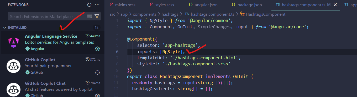Open Extensions views and more actions menu
357x97 pixels.
[97, 5]
